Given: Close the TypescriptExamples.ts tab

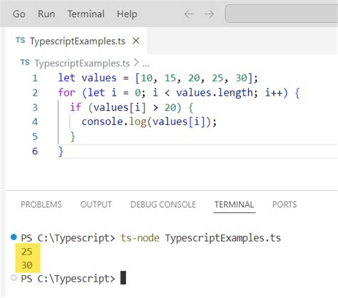Looking at the screenshot, I should (136, 41).
